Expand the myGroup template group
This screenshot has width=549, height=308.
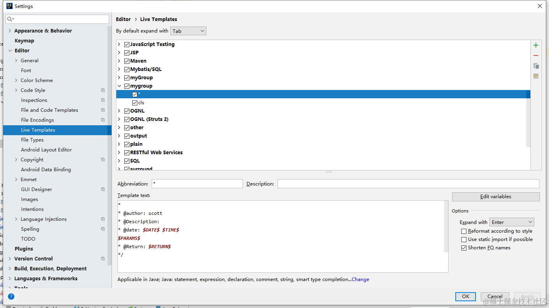point(119,78)
